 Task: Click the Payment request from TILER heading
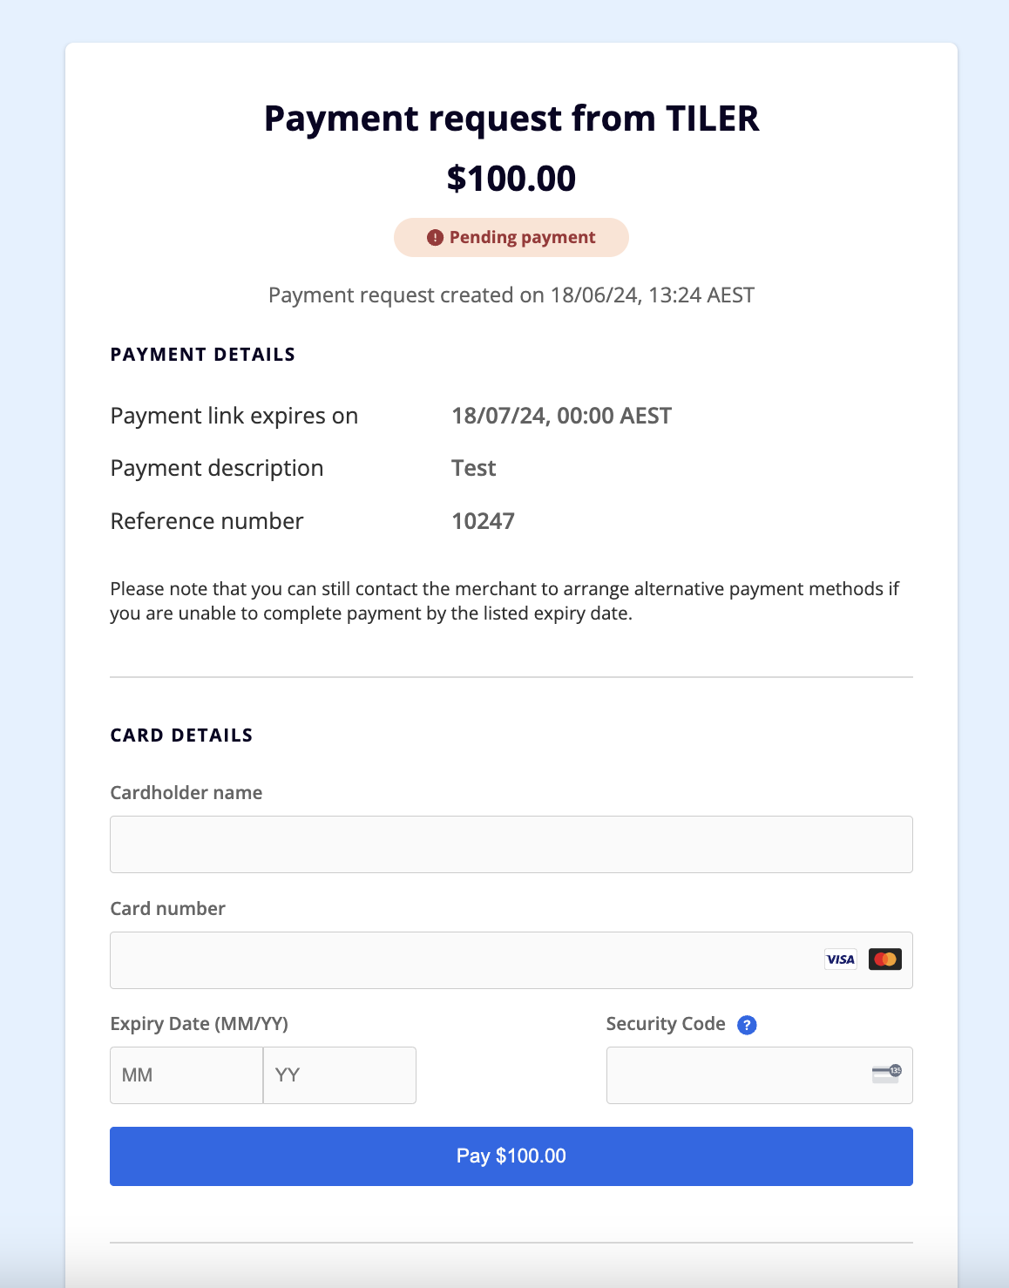[x=511, y=119]
